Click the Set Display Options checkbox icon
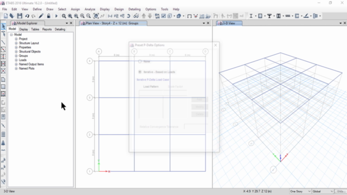 [x=164, y=16]
